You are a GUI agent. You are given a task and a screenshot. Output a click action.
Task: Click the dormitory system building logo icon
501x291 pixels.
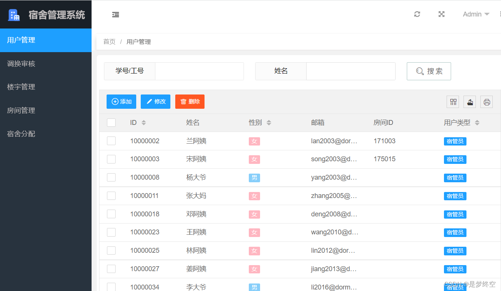(14, 15)
